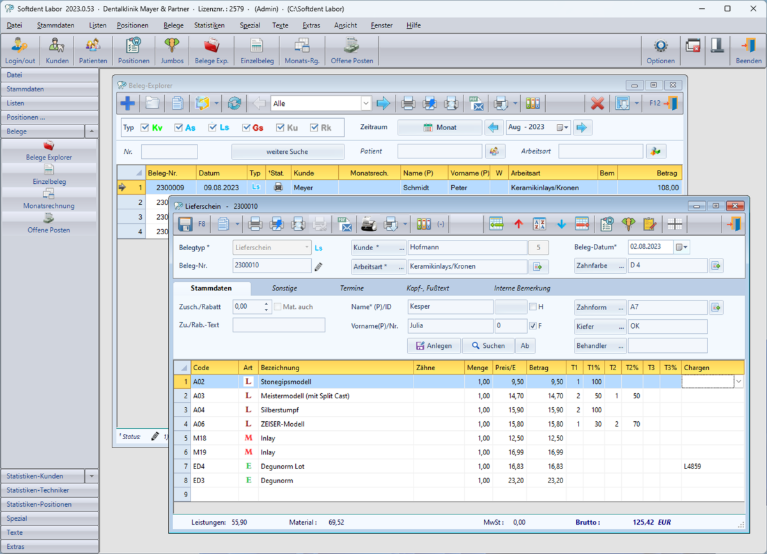Switch to the Termine tab
This screenshot has width=767, height=554.
coord(352,288)
